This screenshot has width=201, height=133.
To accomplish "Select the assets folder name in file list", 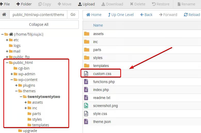I will point(98,34).
